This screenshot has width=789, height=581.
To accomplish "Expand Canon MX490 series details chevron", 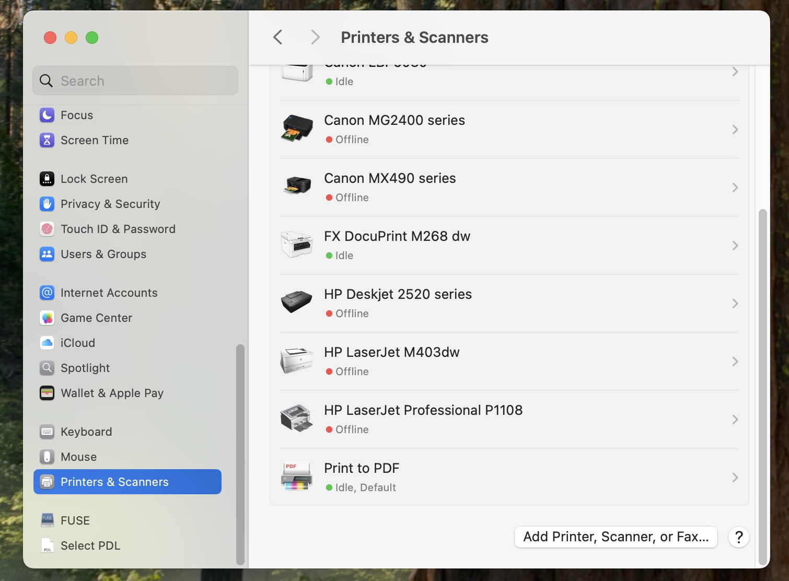I will coord(735,188).
